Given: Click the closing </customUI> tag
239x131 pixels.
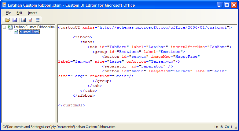Looking at the screenshot, I should tap(72, 105).
